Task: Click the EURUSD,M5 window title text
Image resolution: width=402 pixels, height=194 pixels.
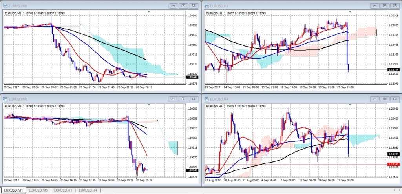Action: 17,99
